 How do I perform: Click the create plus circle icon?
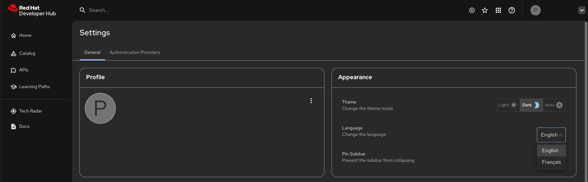pyautogui.click(x=472, y=10)
